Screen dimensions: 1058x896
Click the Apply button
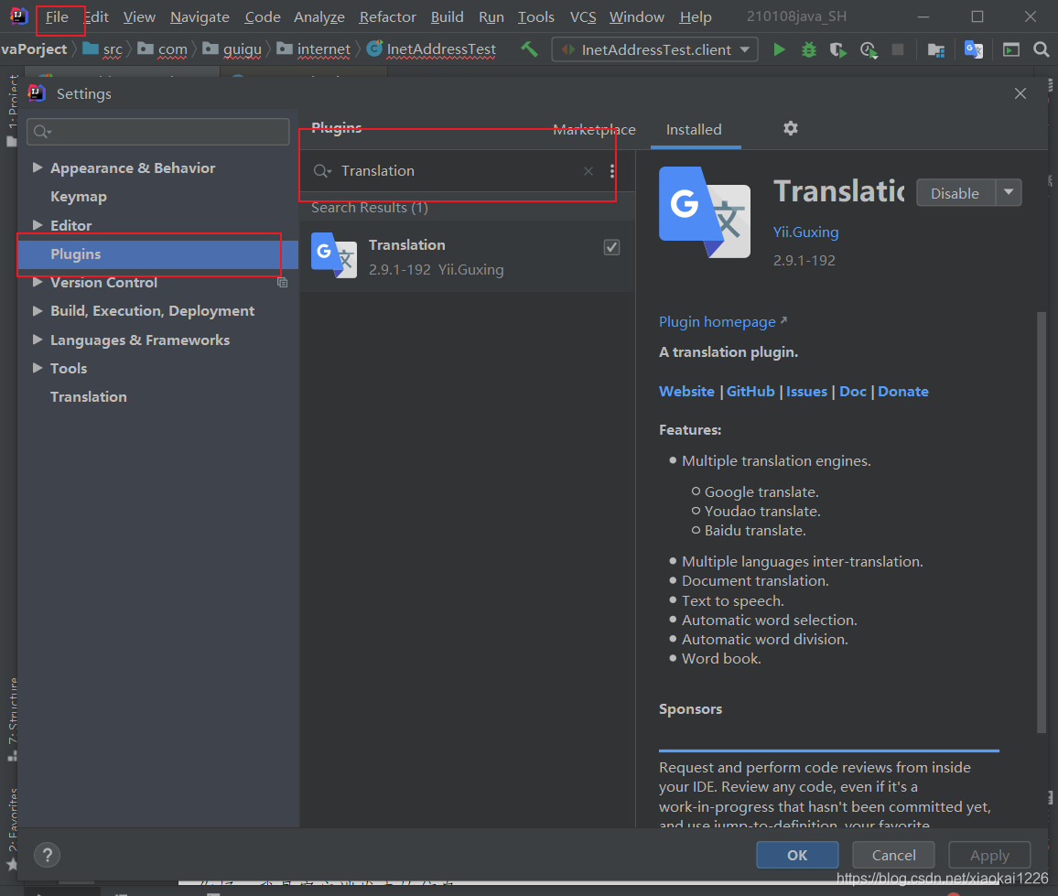point(989,855)
